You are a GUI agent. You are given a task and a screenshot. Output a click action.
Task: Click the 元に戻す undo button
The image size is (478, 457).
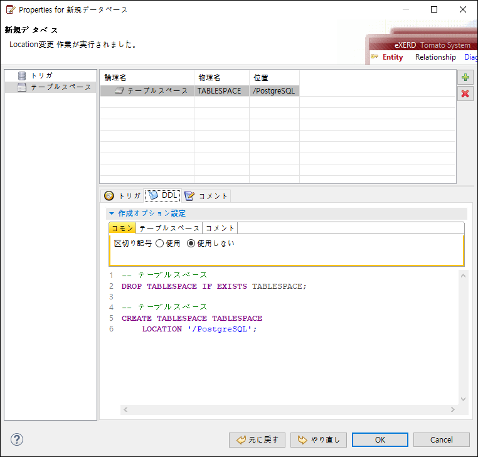258,439
